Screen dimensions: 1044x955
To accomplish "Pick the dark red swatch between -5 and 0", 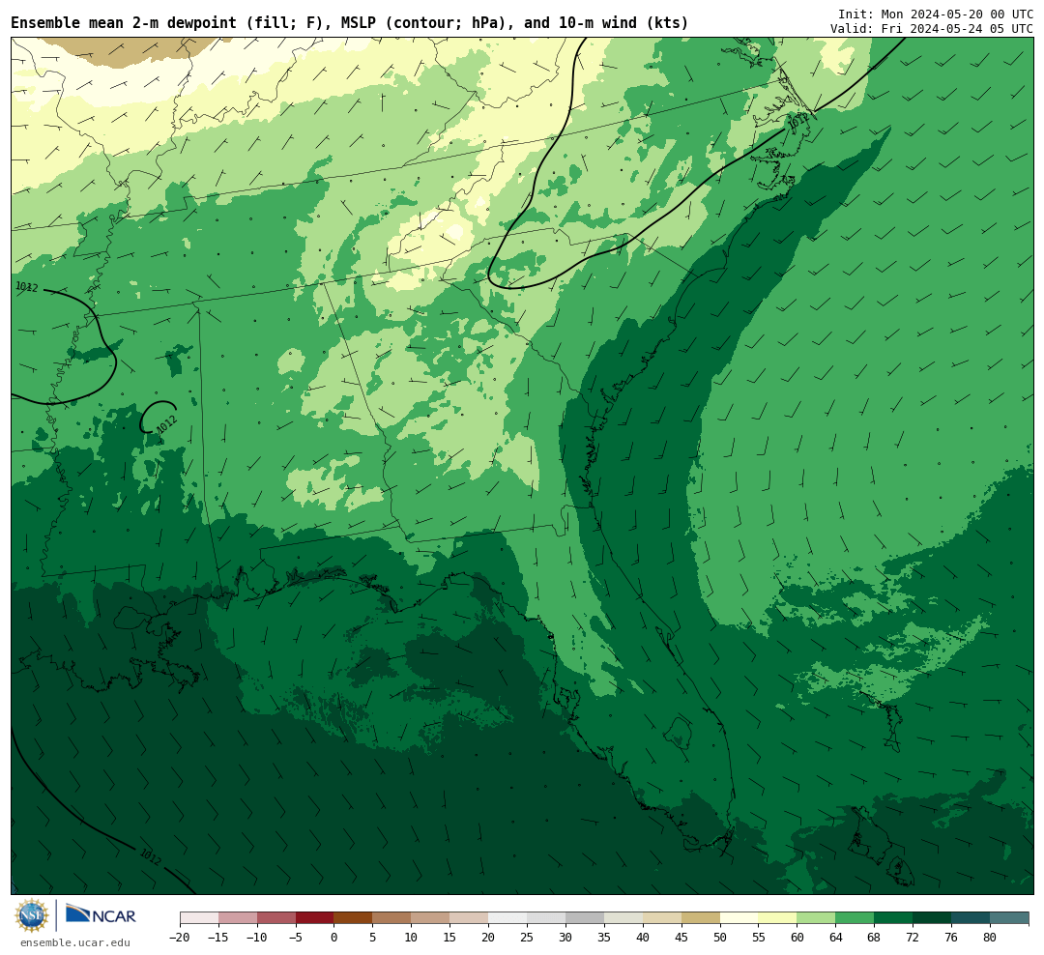I will (x=315, y=918).
